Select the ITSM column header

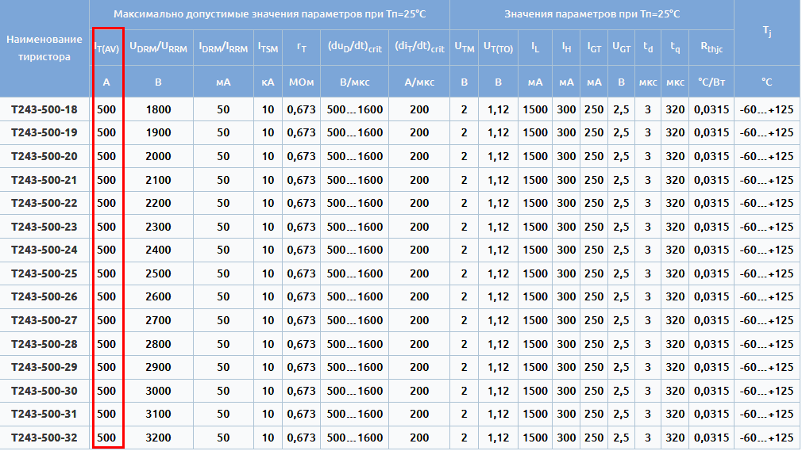[268, 48]
